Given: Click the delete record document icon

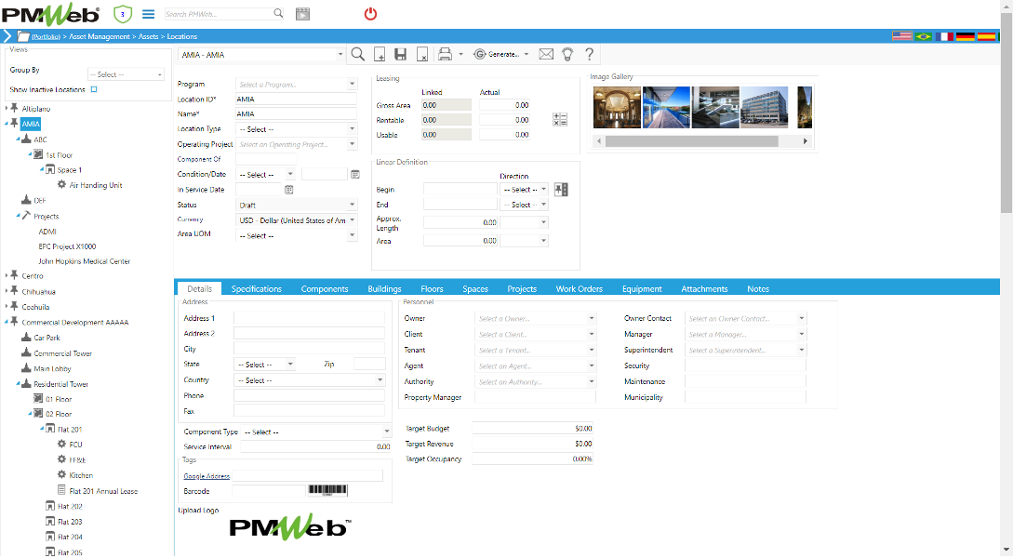Looking at the screenshot, I should point(422,54).
